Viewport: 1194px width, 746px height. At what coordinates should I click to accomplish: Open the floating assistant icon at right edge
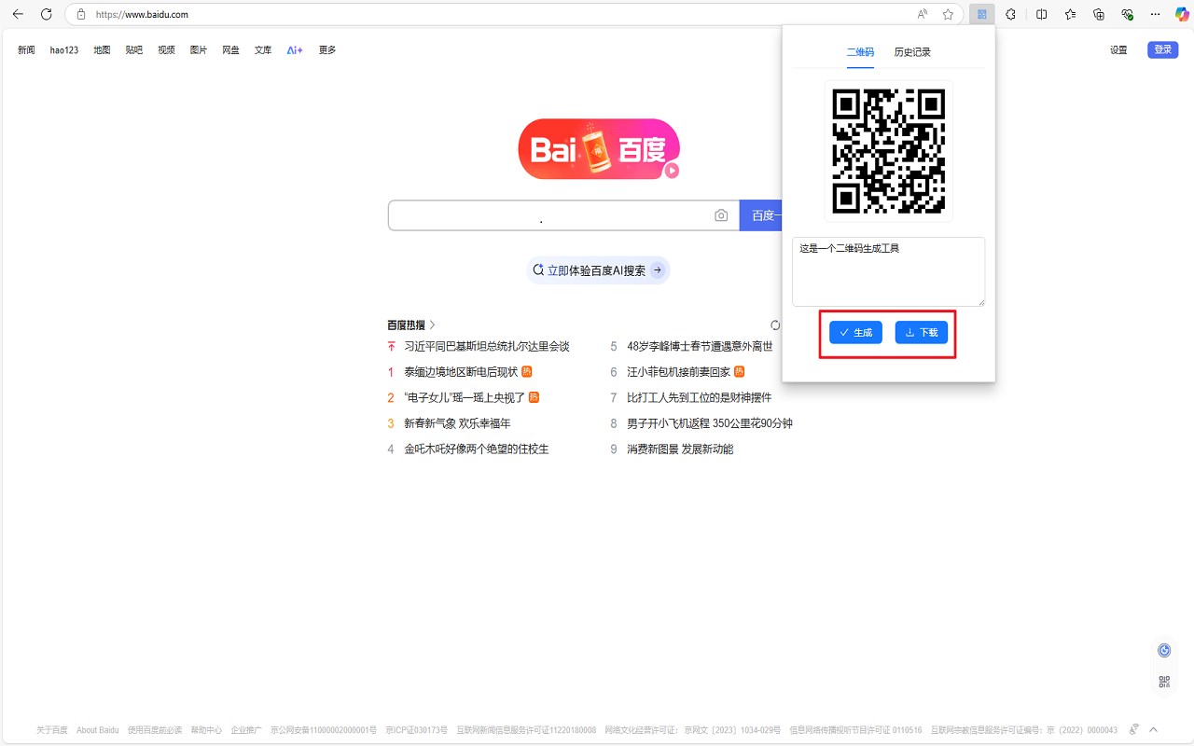click(x=1164, y=651)
